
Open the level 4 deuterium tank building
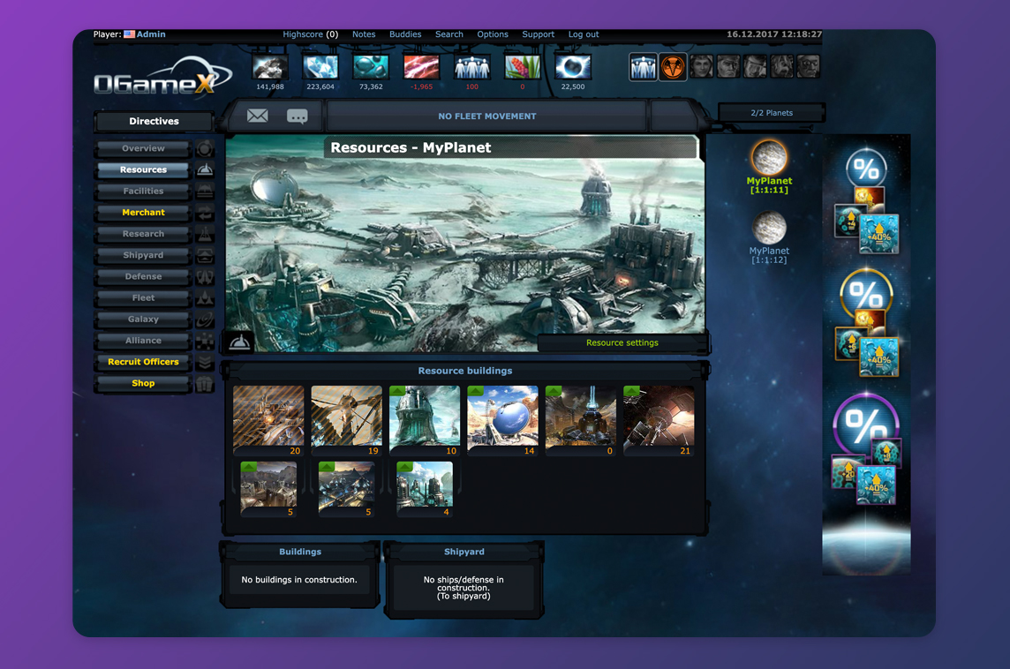pos(425,489)
